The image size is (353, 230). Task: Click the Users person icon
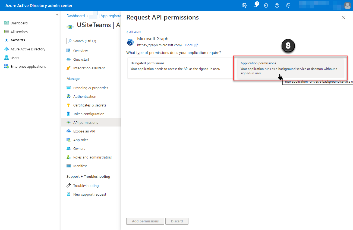(7, 58)
